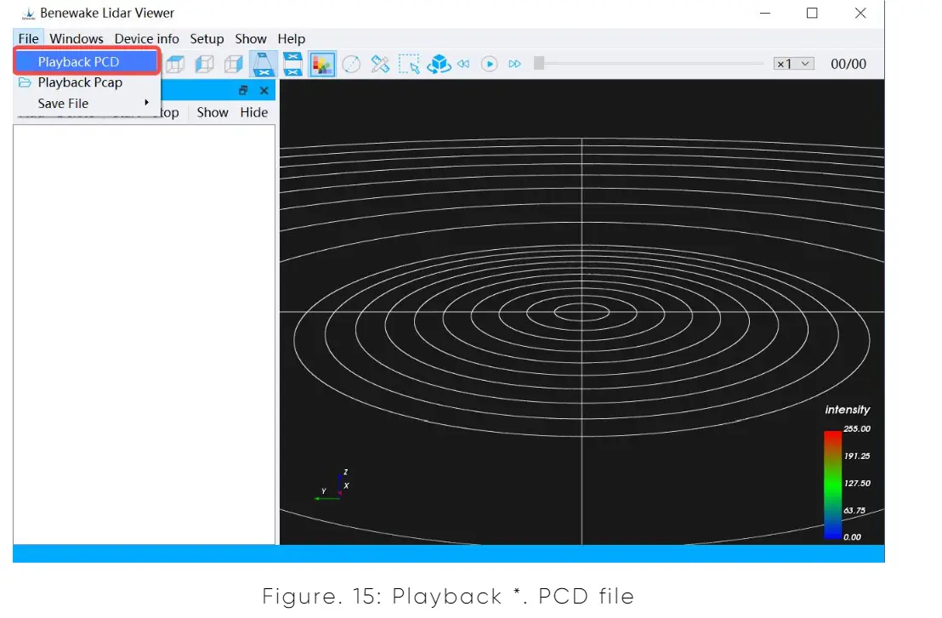
Task: Click the 0.00 intensity legend value
Action: pos(852,537)
